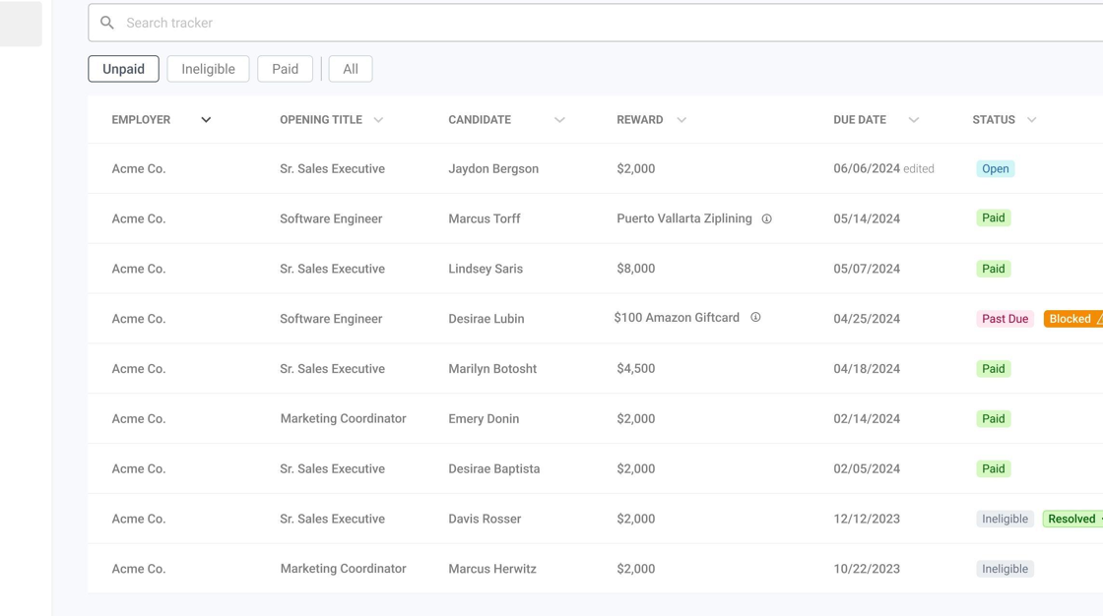The width and height of the screenshot is (1103, 616).
Task: Open the Employer column sort dropdown
Action: 206,119
